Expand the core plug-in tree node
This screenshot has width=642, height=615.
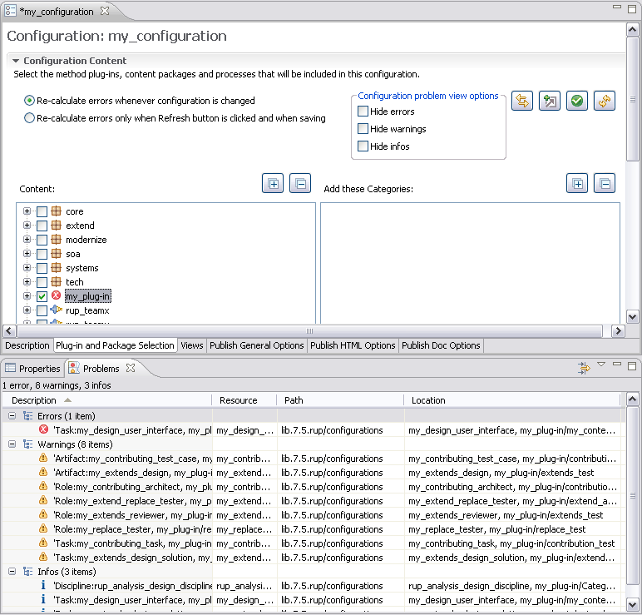click(x=27, y=211)
